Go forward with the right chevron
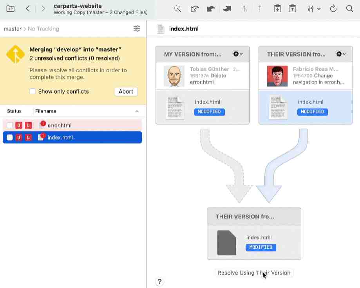This screenshot has height=288, width=360. click(43, 9)
